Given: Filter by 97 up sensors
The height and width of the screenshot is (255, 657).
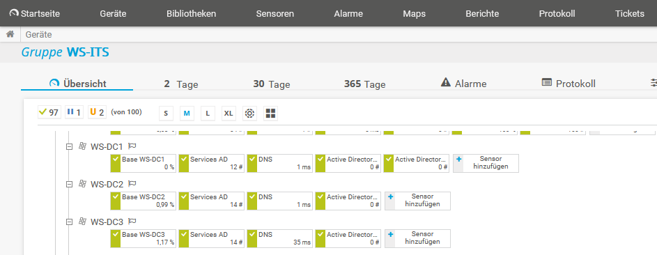Looking at the screenshot, I should pos(49,112).
